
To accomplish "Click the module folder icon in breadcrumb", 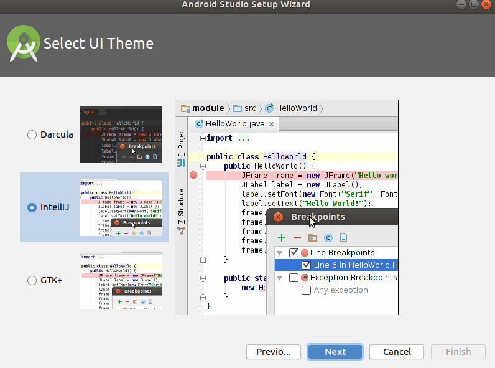I will [185, 108].
